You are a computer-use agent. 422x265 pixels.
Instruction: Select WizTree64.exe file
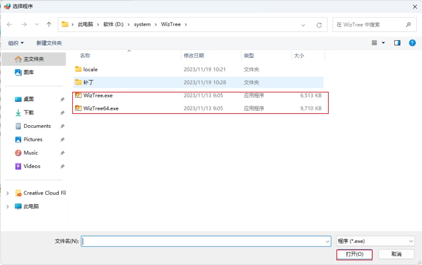coord(198,108)
